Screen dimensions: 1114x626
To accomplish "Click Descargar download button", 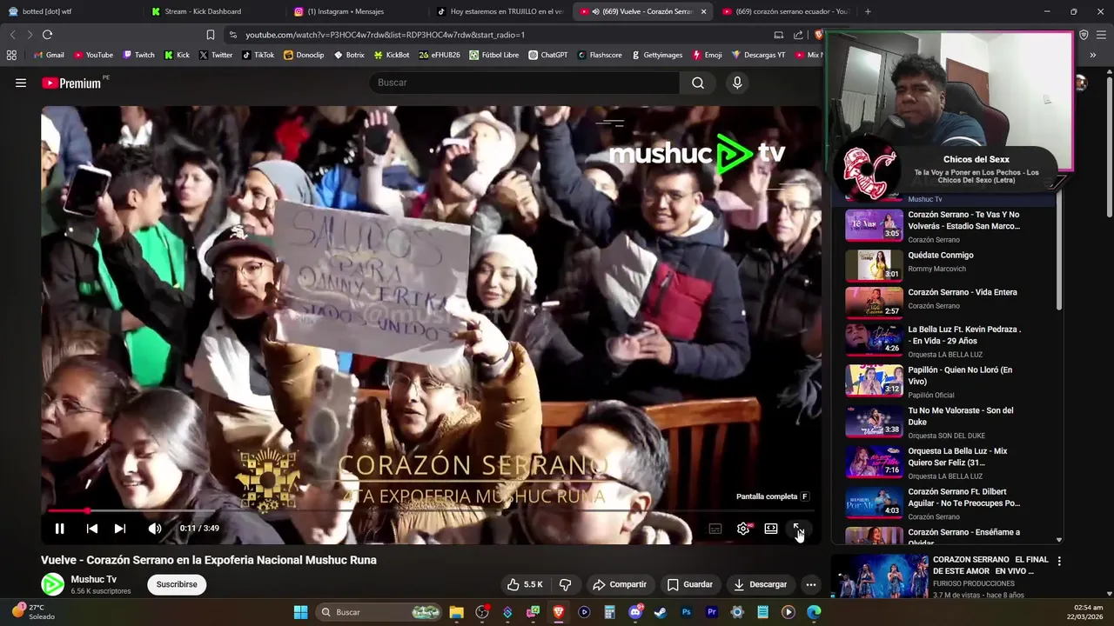I will click(760, 584).
